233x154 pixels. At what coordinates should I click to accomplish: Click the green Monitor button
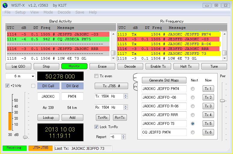[x=74, y=66]
